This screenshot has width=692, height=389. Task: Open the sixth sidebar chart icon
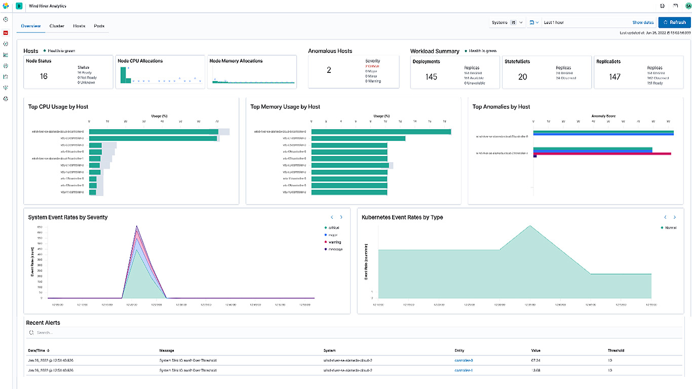point(6,77)
